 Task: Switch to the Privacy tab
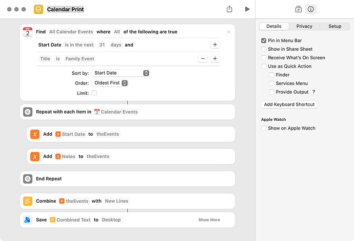pyautogui.click(x=304, y=27)
